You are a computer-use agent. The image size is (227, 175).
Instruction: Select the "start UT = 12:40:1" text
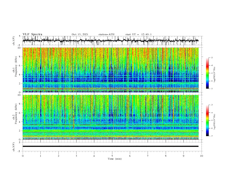(x=138, y=34)
